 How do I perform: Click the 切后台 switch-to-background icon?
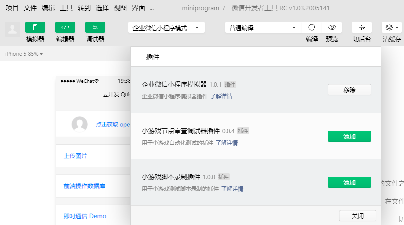click(x=362, y=27)
